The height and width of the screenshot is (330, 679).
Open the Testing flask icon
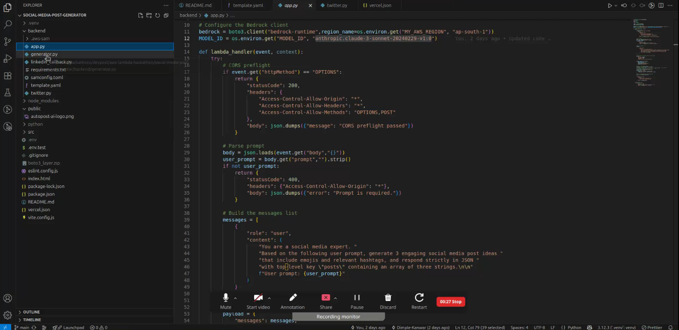(7, 92)
